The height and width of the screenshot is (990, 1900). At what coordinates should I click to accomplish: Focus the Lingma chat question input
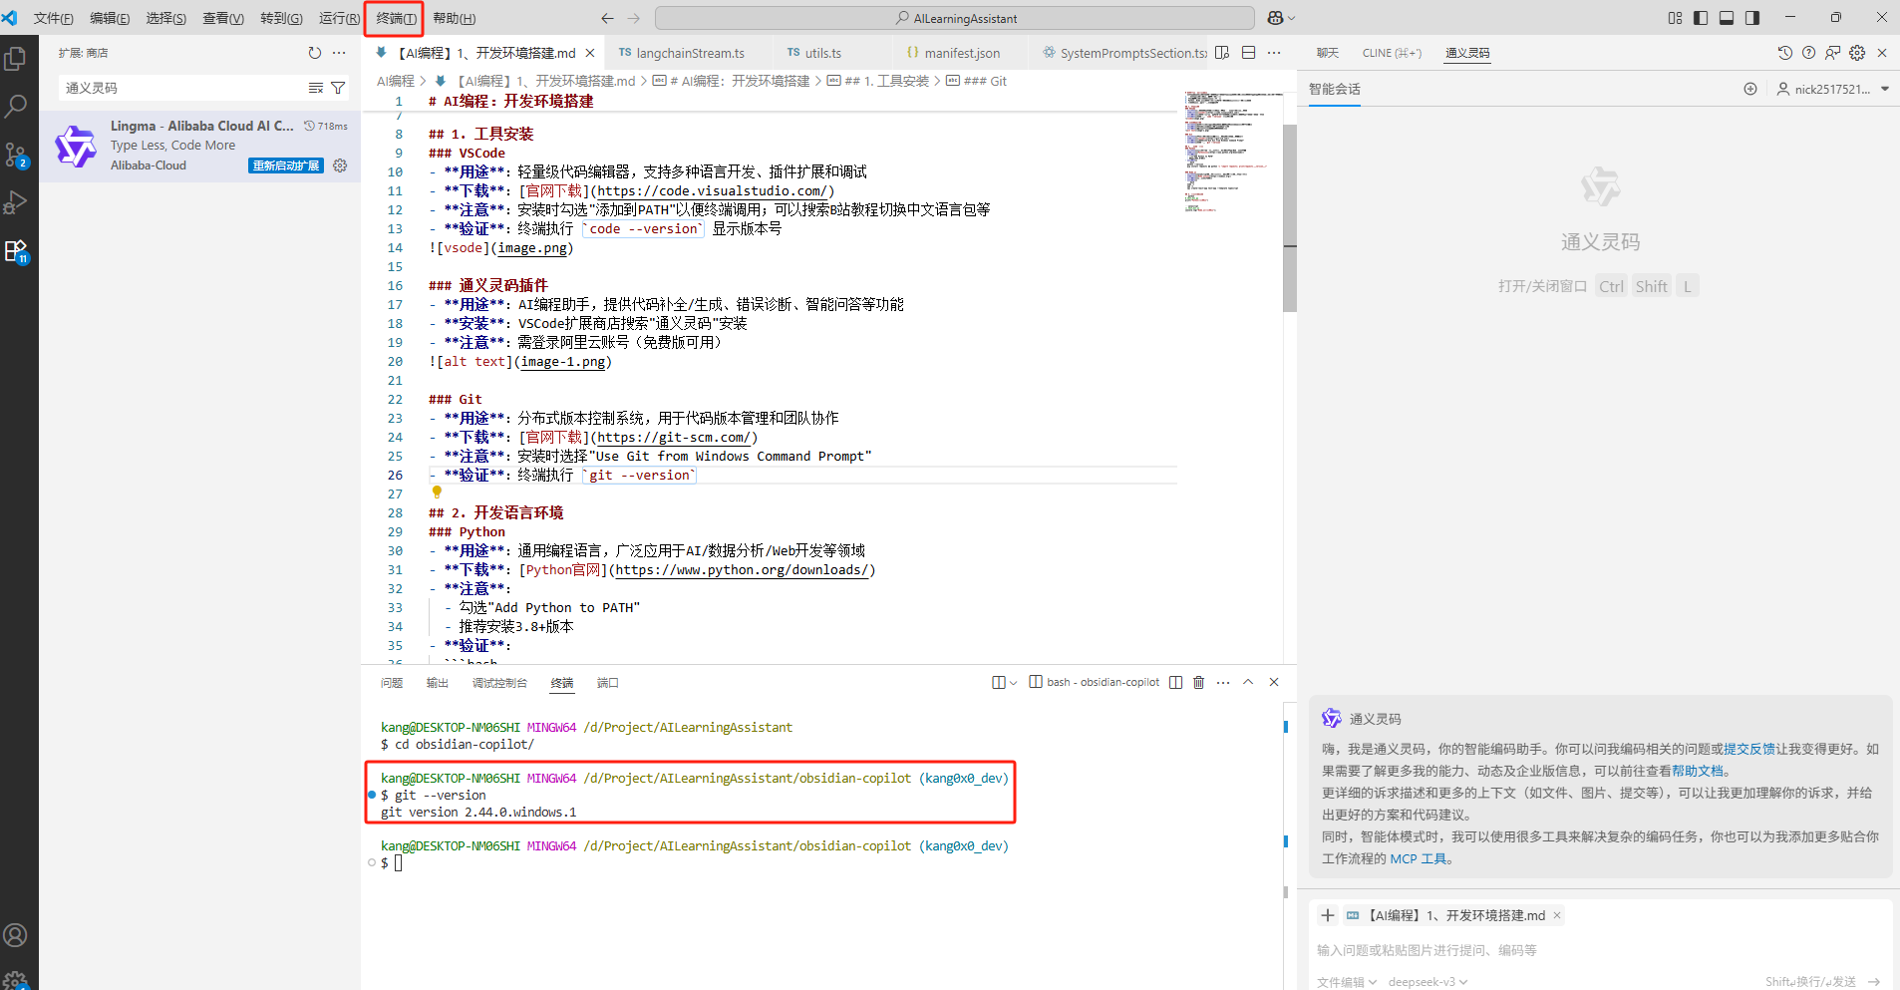point(1599,950)
